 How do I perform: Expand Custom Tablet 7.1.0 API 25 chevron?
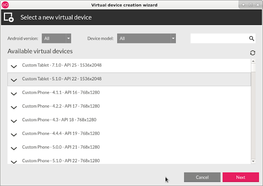(14, 66)
